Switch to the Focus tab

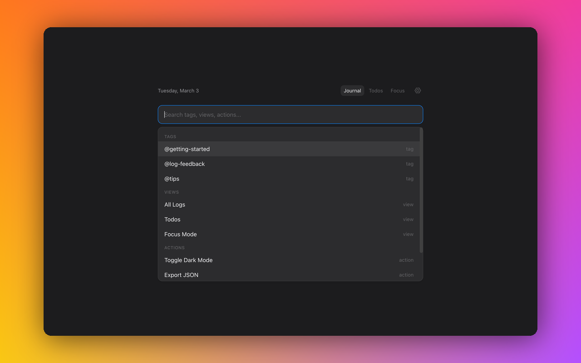point(397,90)
